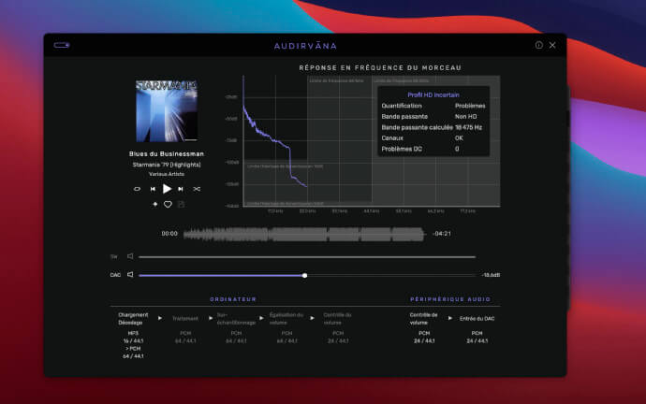Click the elapsed time 00:00
This screenshot has width=646, height=404.
tap(169, 234)
